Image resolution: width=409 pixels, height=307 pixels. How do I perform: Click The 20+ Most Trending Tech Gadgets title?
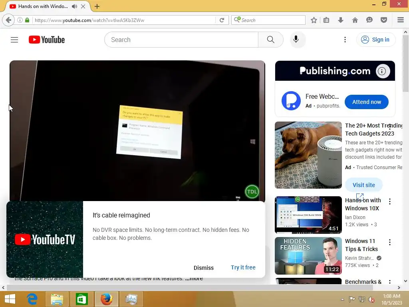[373, 130]
